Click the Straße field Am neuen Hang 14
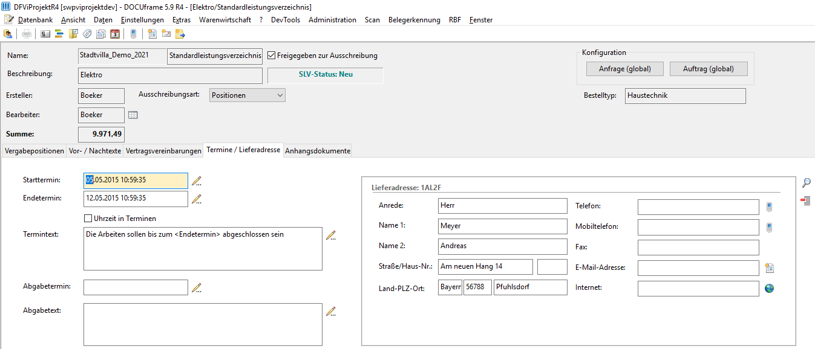The width and height of the screenshot is (815, 349). [485, 267]
